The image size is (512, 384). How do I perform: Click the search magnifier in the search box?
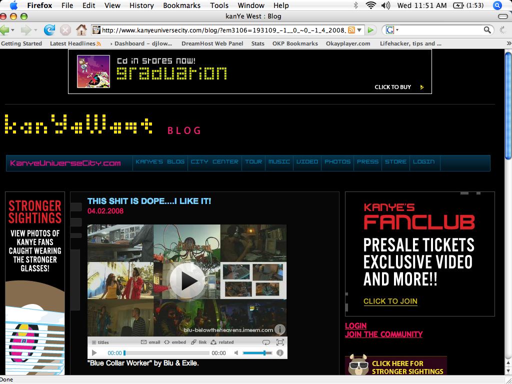coord(488,30)
